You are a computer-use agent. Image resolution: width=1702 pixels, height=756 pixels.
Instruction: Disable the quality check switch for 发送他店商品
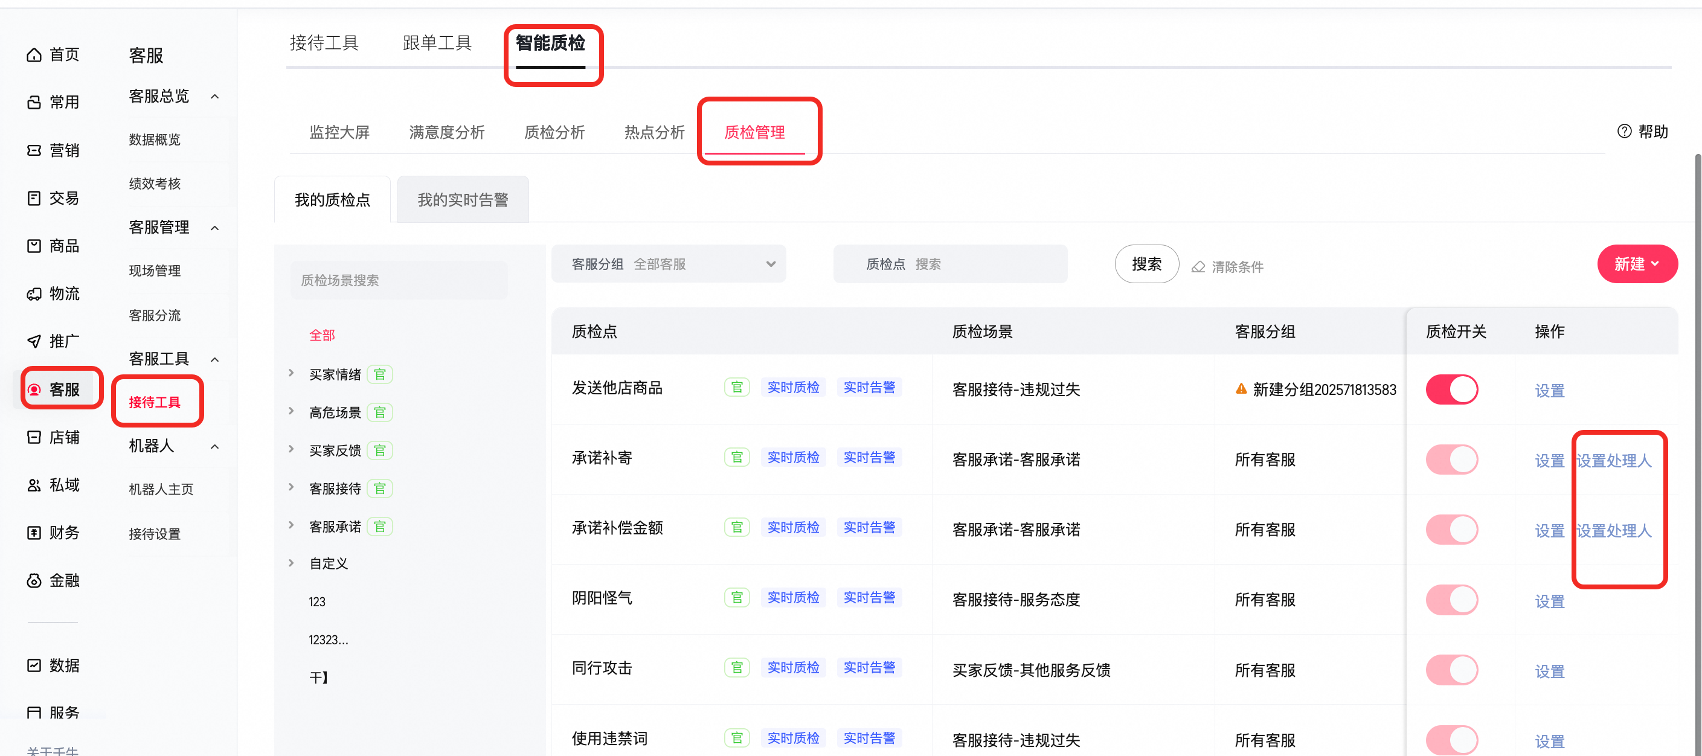click(x=1451, y=389)
